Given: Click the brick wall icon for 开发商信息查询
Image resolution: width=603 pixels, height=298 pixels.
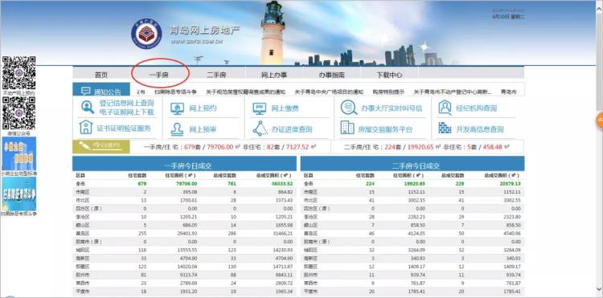Looking at the screenshot, I should (445, 128).
